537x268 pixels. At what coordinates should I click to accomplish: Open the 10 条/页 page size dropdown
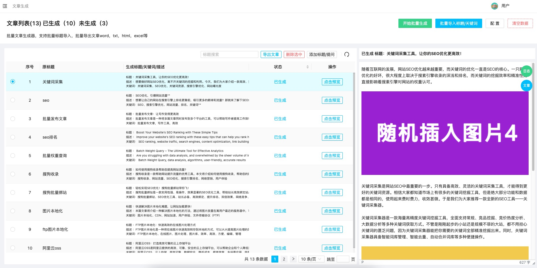311,259
